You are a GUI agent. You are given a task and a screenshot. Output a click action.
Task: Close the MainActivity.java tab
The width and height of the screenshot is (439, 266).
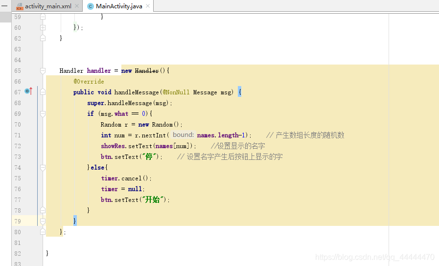pyautogui.click(x=148, y=6)
